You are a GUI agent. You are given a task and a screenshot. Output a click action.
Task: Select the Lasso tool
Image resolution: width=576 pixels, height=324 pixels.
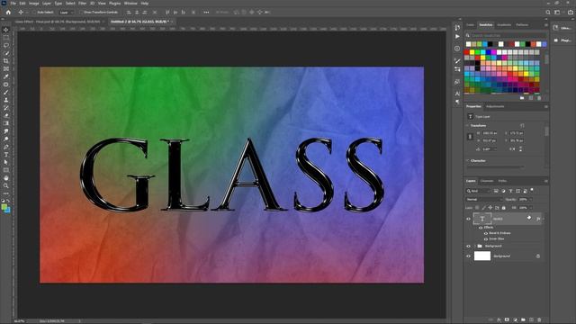tap(6, 45)
